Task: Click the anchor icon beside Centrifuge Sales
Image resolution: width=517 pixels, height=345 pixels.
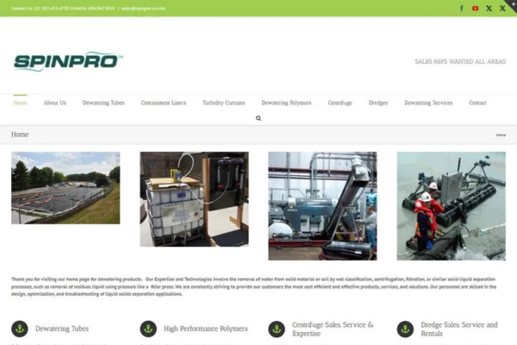Action: point(277,329)
